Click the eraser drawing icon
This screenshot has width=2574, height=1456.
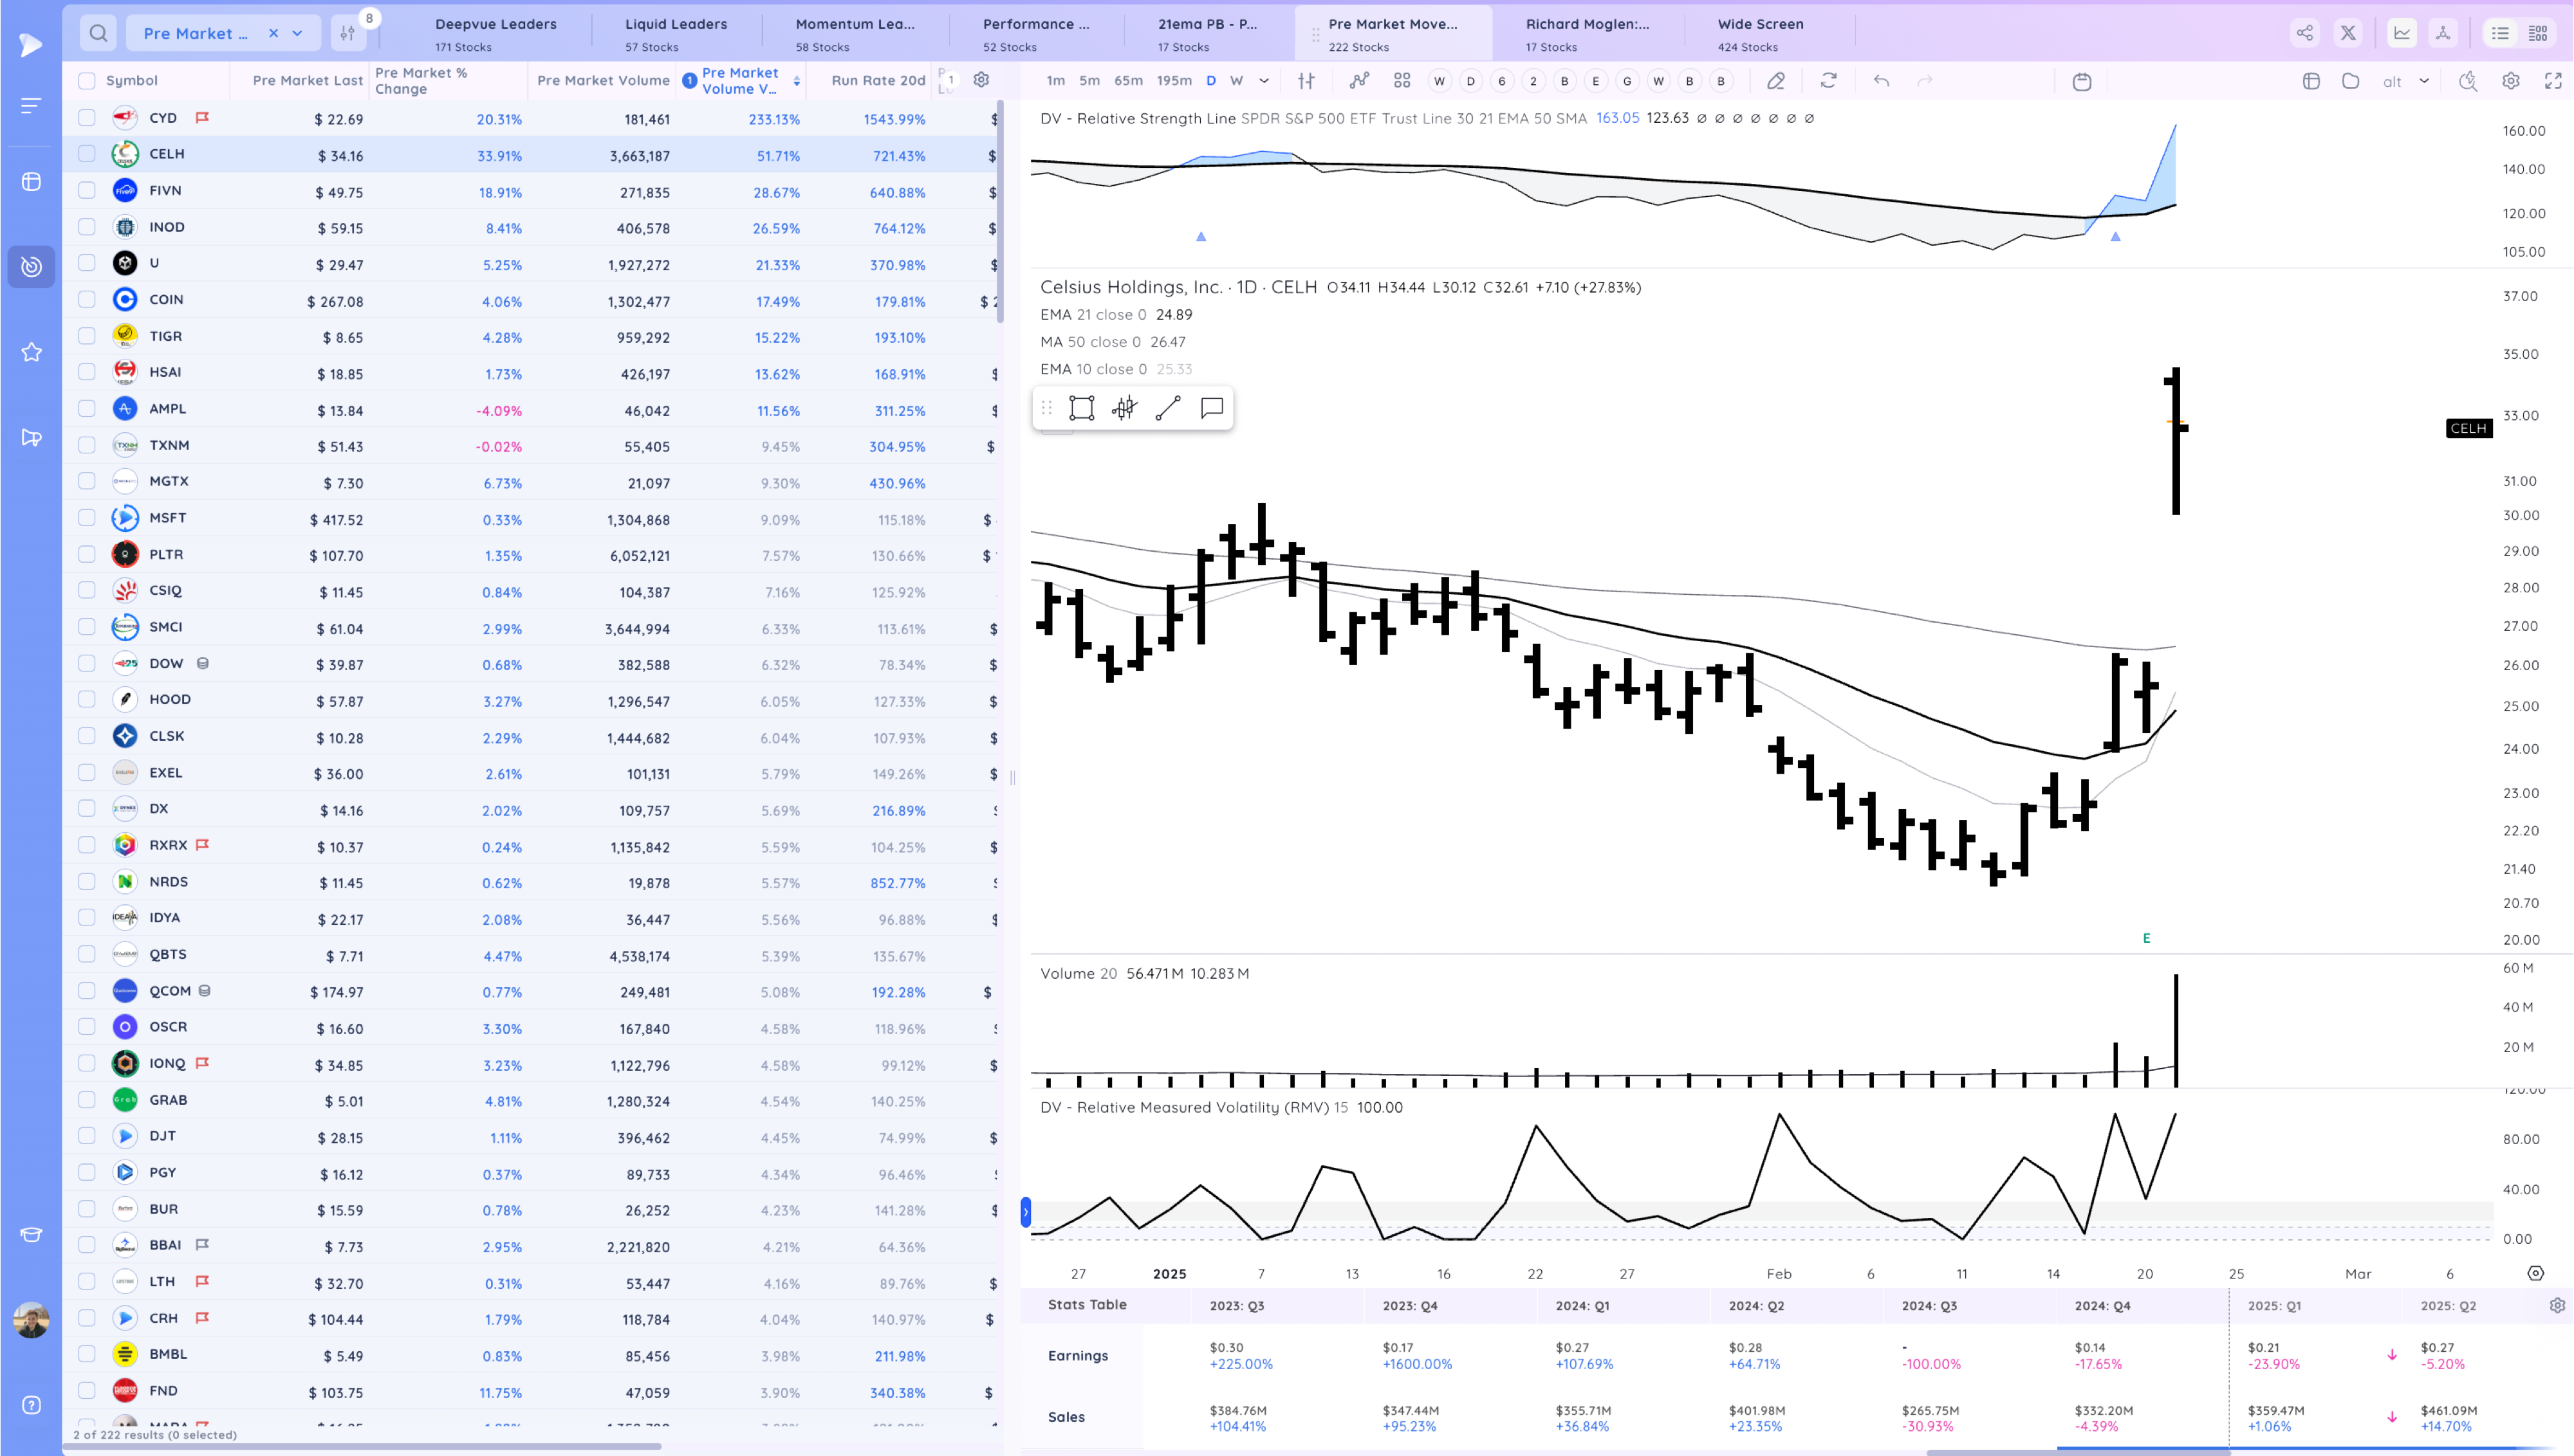pyautogui.click(x=1775, y=81)
